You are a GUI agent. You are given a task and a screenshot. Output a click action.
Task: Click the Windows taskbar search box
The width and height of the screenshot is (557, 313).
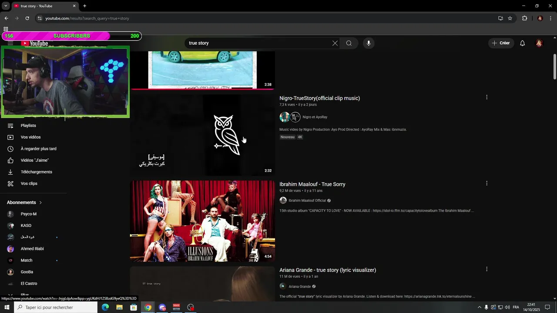coord(56,307)
